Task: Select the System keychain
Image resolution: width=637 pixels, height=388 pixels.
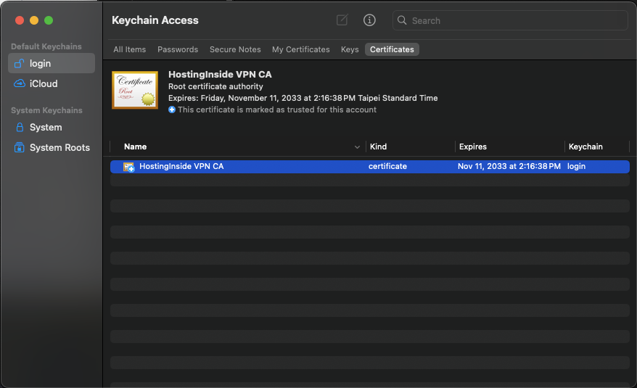Action: [52, 127]
